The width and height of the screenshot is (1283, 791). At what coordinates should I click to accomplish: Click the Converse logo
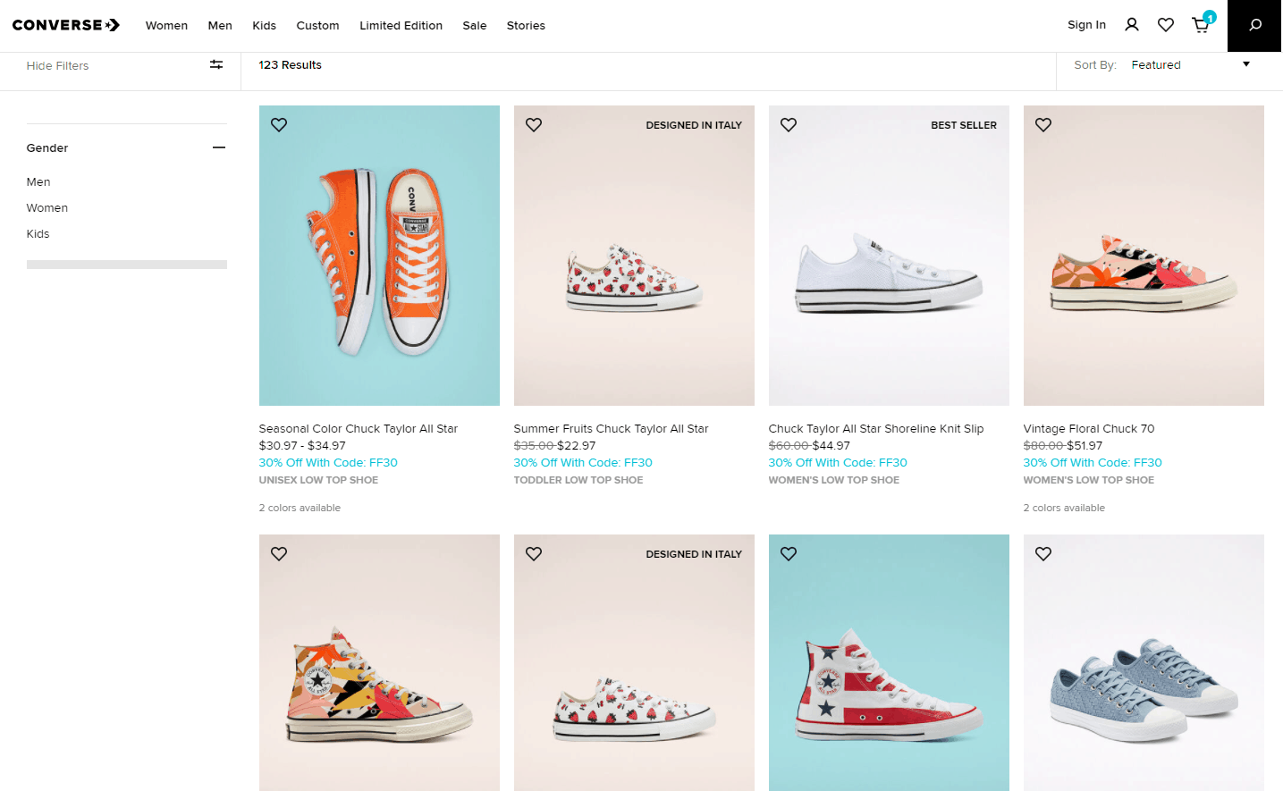tap(66, 25)
